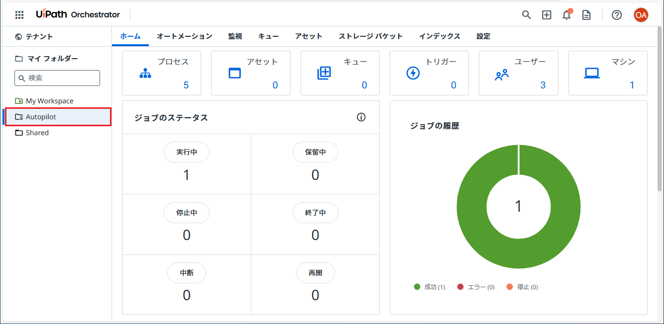Open the キュー tab
Viewport: 664px width, 324px height.
pos(269,36)
